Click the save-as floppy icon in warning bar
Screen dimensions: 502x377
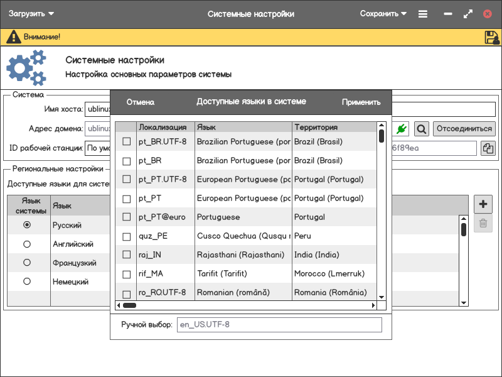[x=491, y=38]
